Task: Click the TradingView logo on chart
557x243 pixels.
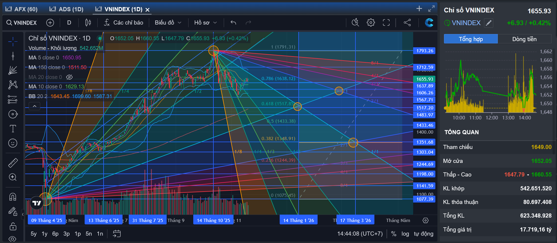Action: click(37, 203)
